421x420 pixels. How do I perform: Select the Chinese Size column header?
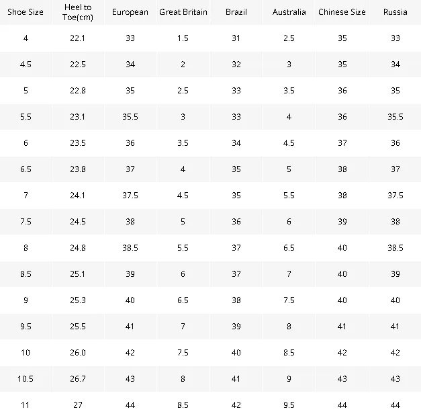tap(342, 12)
